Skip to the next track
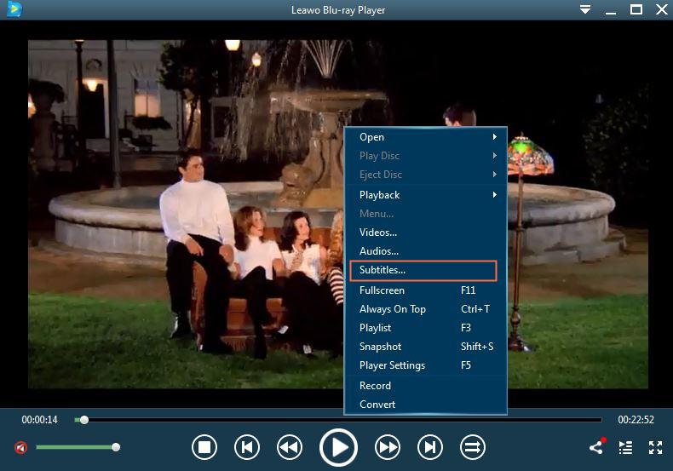Image resolution: width=673 pixels, height=471 pixels. coord(430,447)
